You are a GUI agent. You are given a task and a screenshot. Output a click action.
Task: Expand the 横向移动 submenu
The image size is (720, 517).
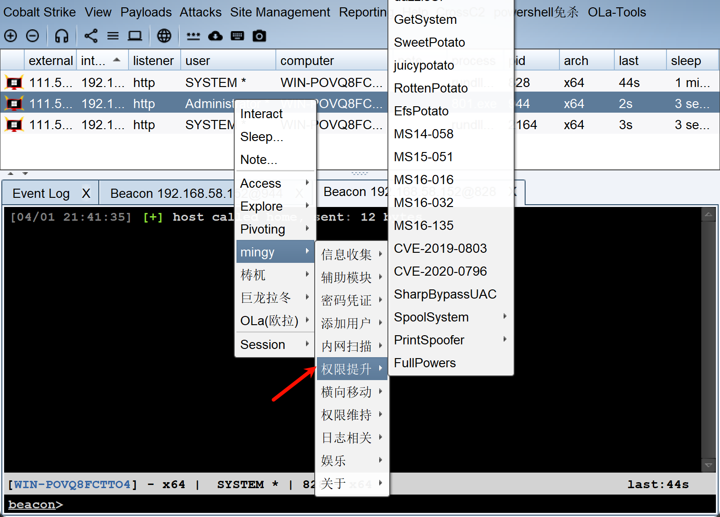[x=352, y=392]
